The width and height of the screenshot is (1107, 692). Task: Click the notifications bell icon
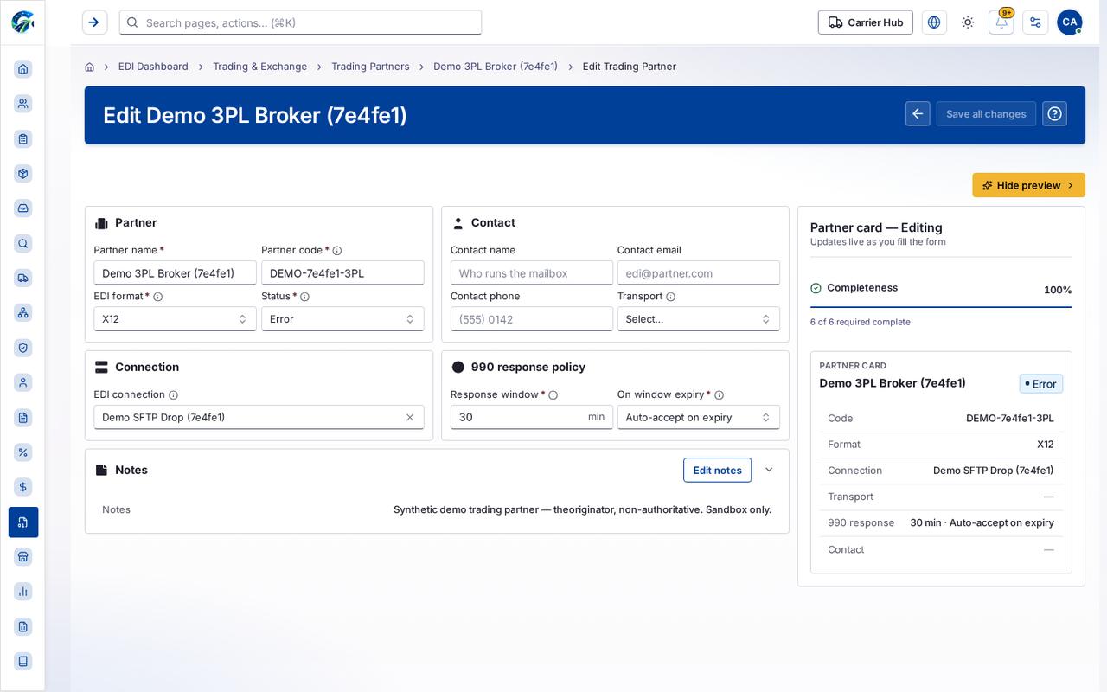pyautogui.click(x=1001, y=22)
